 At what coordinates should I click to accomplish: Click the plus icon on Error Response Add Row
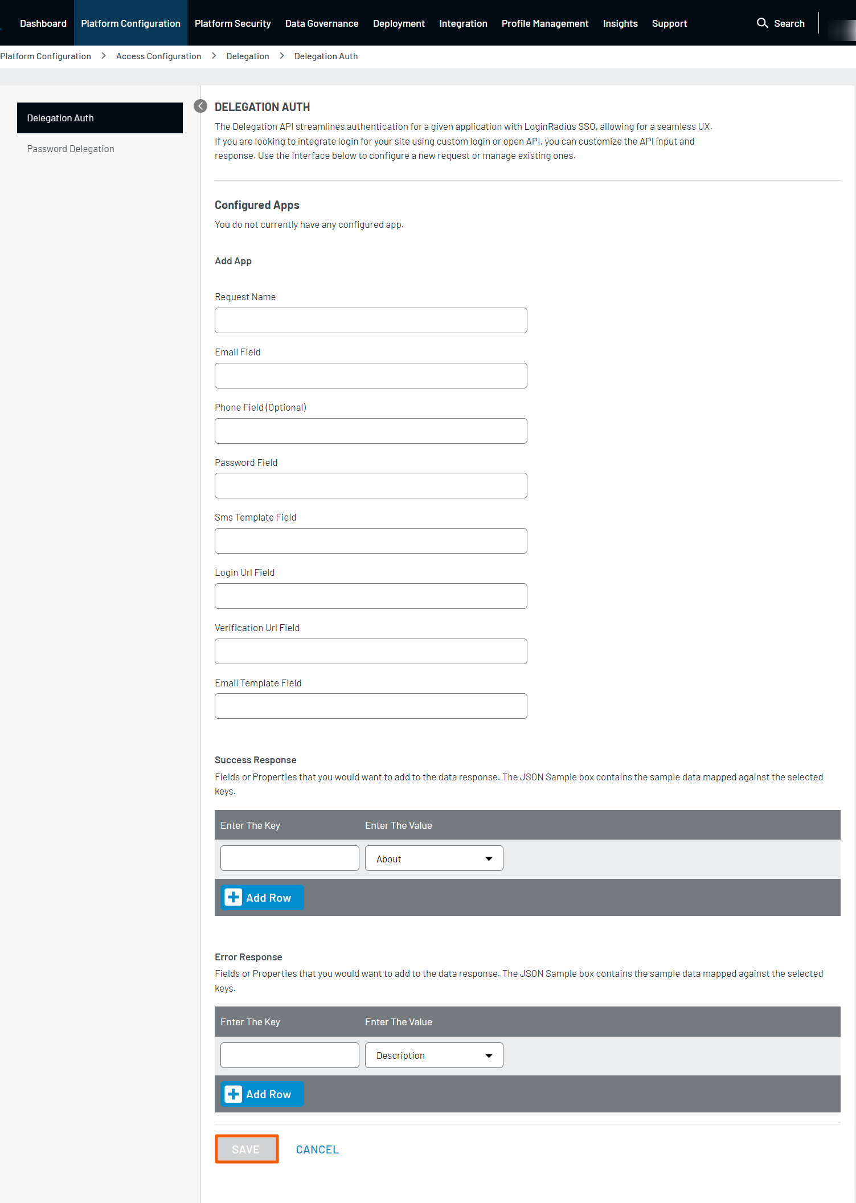pos(233,1094)
